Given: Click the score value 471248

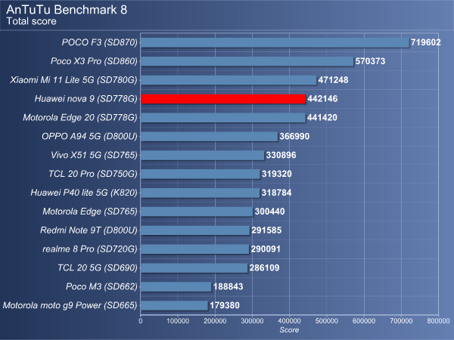Looking at the screenshot, I should pyautogui.click(x=333, y=80).
